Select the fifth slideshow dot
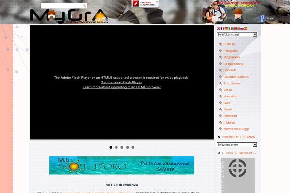The image size is (290, 193). (x=133, y=147)
